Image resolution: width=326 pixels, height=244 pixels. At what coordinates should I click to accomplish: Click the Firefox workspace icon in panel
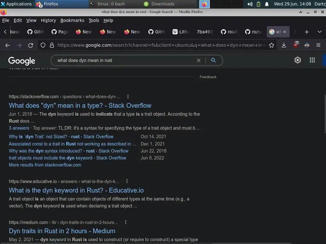click(x=204, y=4)
